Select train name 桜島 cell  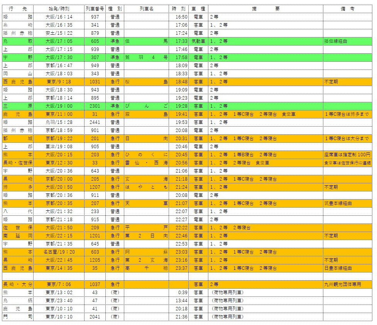coord(146,82)
